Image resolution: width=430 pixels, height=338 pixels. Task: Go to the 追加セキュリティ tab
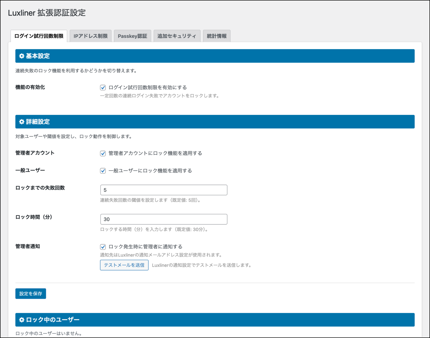click(x=177, y=36)
